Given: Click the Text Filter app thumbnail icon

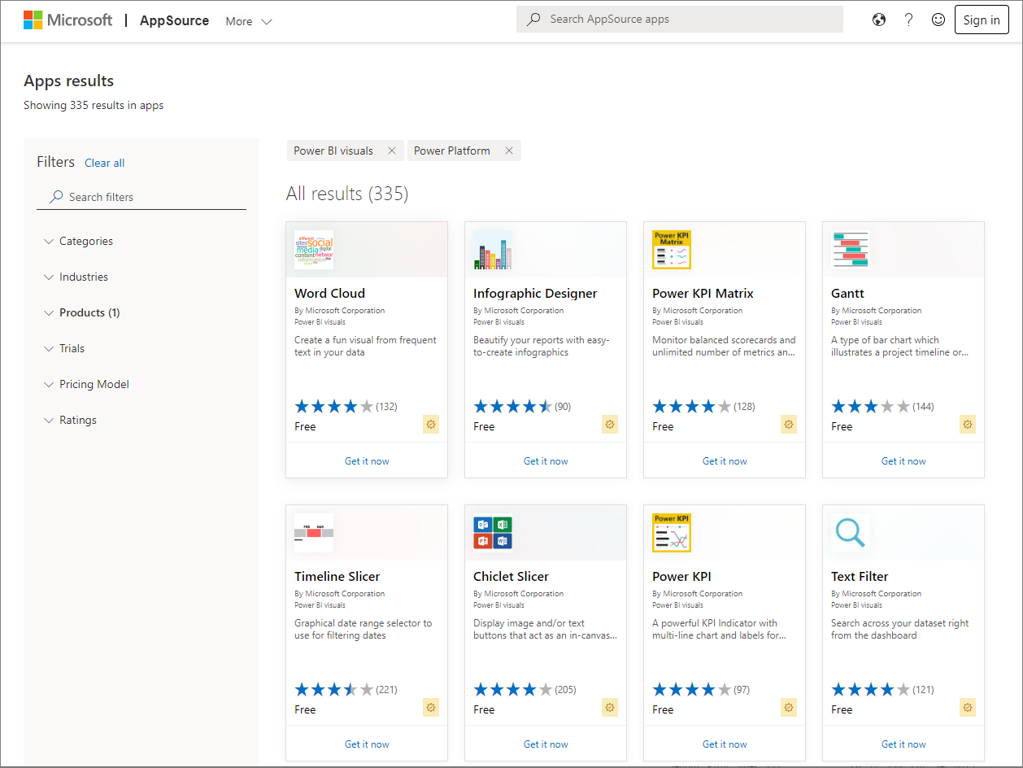Looking at the screenshot, I should (850, 532).
